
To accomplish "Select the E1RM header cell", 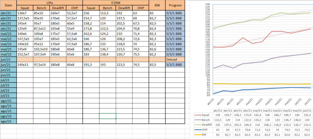I will (x=116, y=3).
